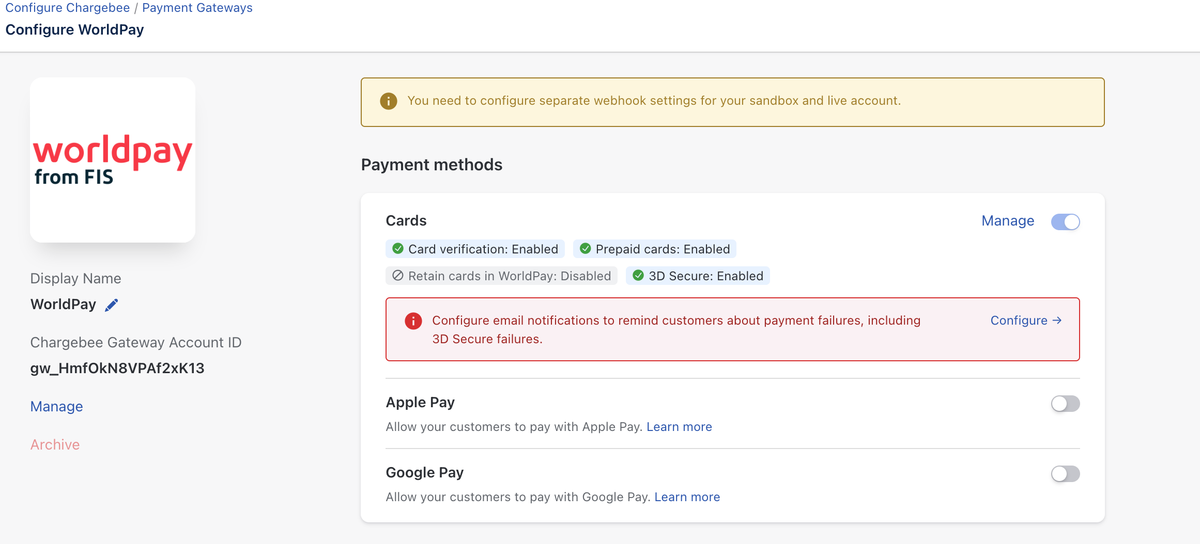Click green check icon on 3D Secure badge
1200x544 pixels.
click(x=638, y=276)
